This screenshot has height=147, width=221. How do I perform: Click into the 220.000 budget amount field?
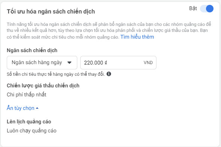[x=118, y=63]
